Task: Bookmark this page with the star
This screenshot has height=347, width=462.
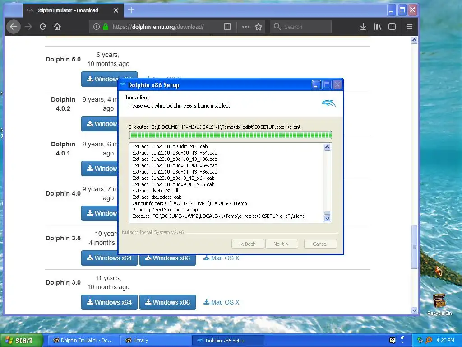Action: (259, 27)
